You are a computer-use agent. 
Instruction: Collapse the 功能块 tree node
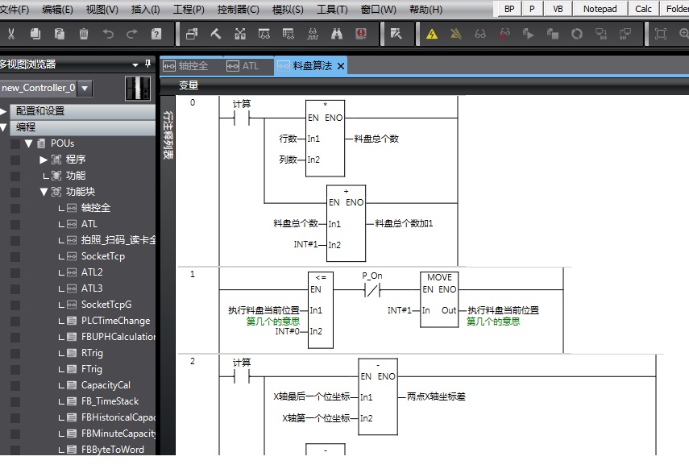point(44,192)
